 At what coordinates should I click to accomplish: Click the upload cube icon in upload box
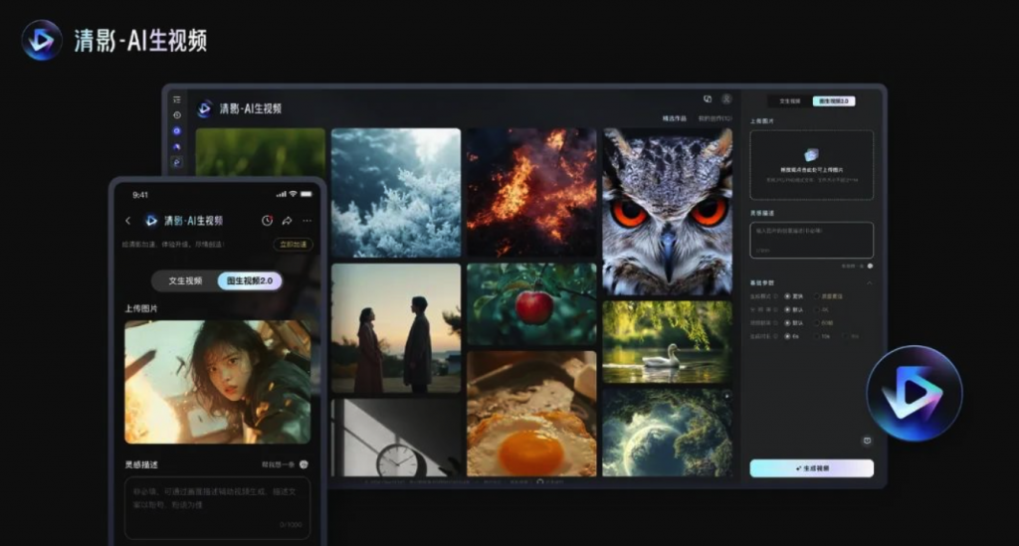[811, 154]
